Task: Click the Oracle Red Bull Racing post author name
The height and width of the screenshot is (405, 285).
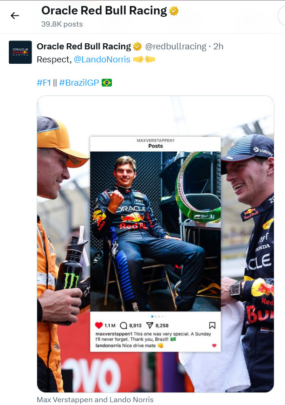Action: point(84,46)
